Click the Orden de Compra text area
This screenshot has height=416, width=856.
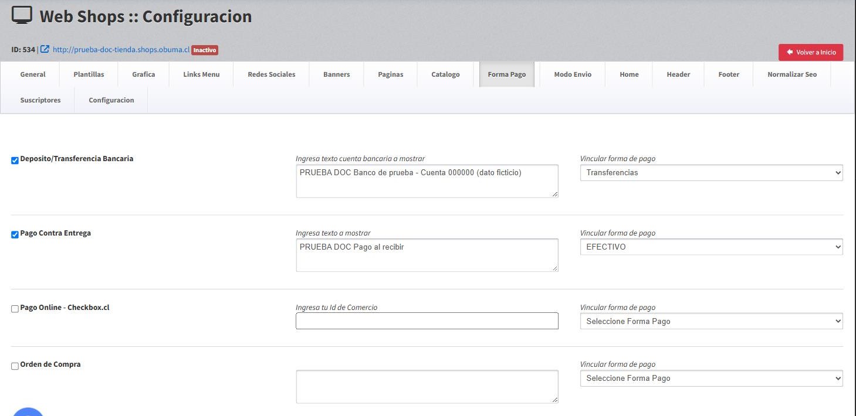pyautogui.click(x=427, y=387)
